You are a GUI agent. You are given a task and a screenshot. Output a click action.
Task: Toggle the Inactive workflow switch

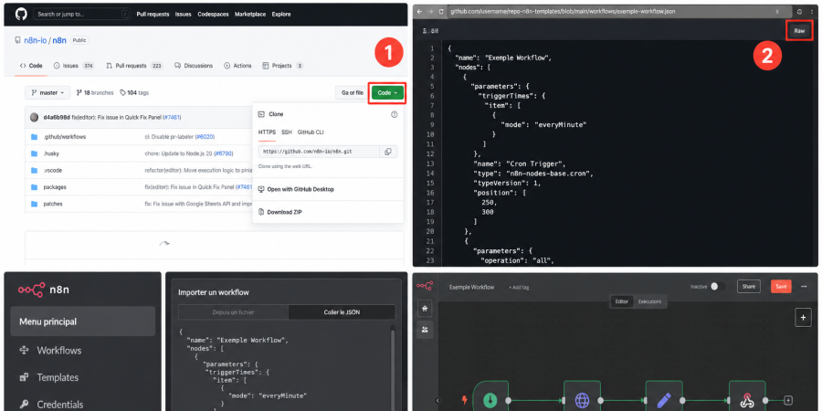coord(718,286)
